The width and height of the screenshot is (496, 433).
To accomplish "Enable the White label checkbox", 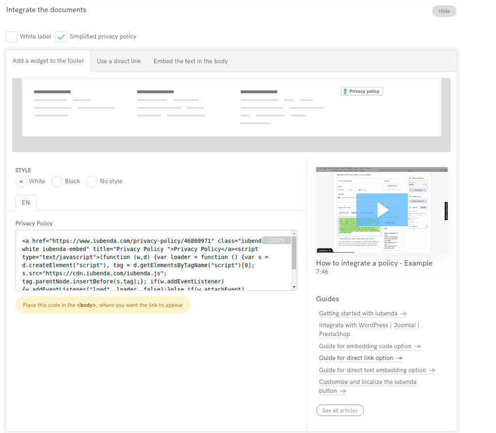I will (12, 37).
